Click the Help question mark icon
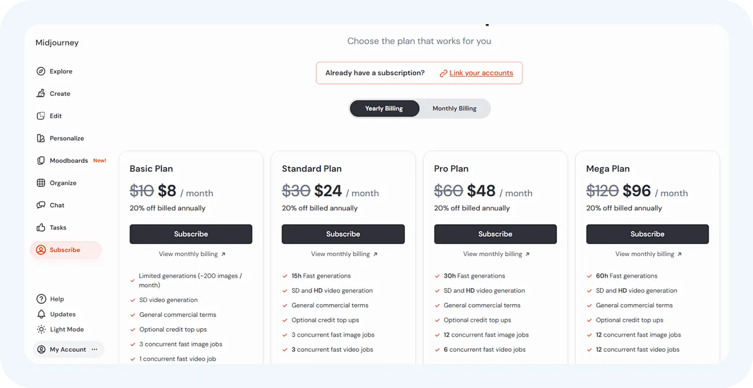Screen dimensions: 753x388 pos(41,299)
